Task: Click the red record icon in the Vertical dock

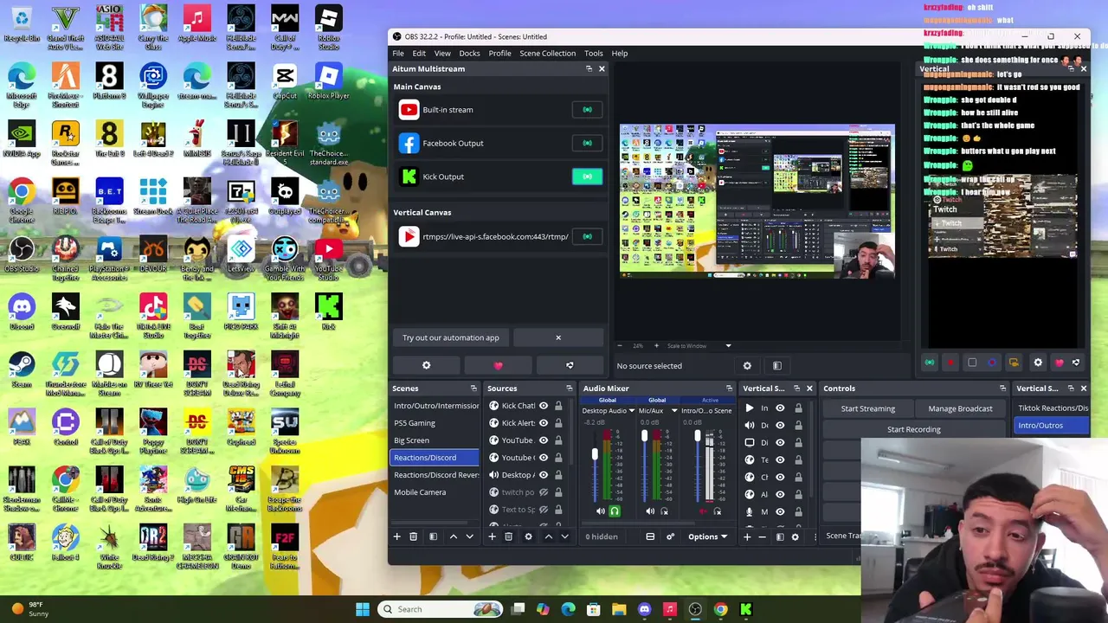Action: (x=950, y=363)
